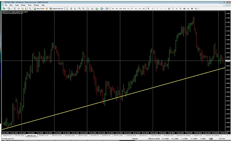Expand the Templates dropdown arrow

(109, 8)
